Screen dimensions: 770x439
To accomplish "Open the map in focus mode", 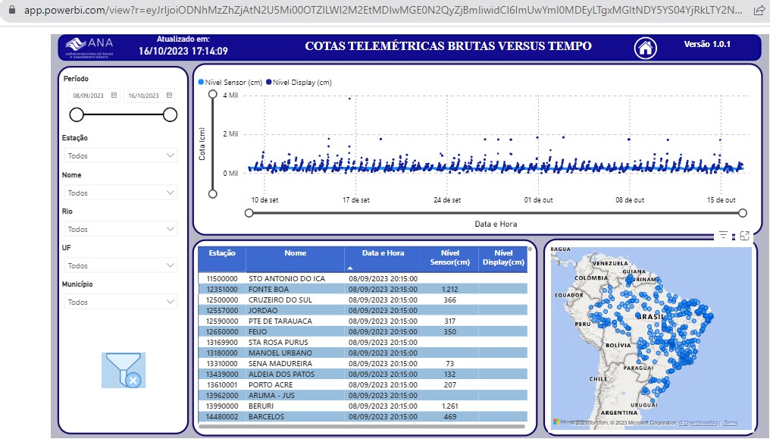I will coord(745,237).
